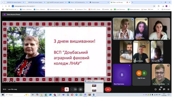
Task: Open the Chrome apps grid shortcut
Action: coord(3,9)
